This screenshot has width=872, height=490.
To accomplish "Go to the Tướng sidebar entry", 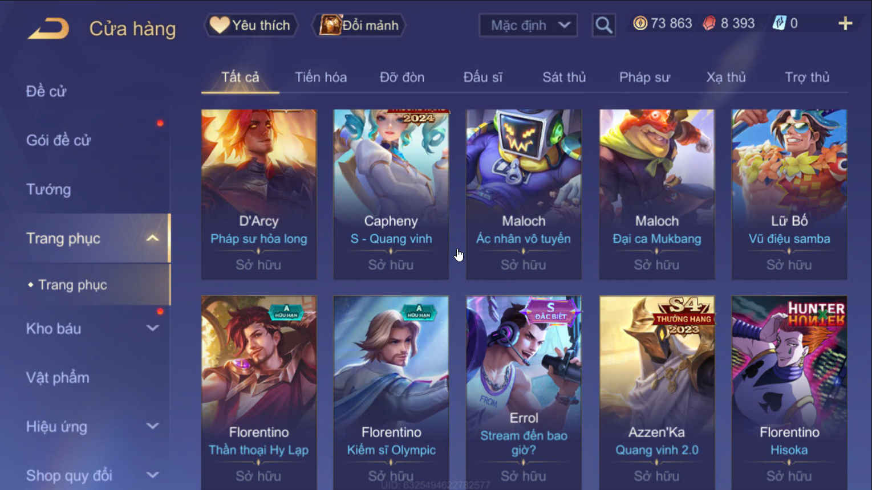I will pos(48,189).
